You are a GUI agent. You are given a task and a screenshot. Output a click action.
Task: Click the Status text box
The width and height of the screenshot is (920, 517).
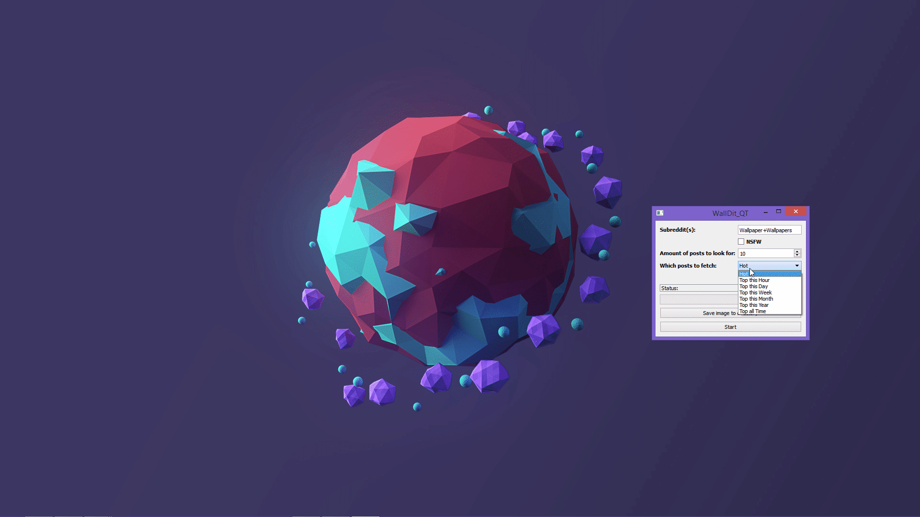[x=698, y=288]
